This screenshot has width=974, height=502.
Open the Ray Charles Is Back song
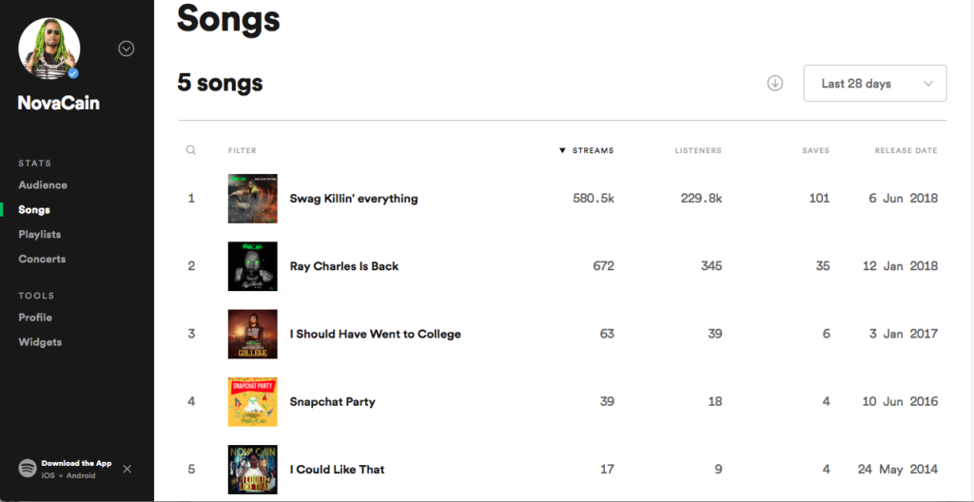click(x=344, y=266)
